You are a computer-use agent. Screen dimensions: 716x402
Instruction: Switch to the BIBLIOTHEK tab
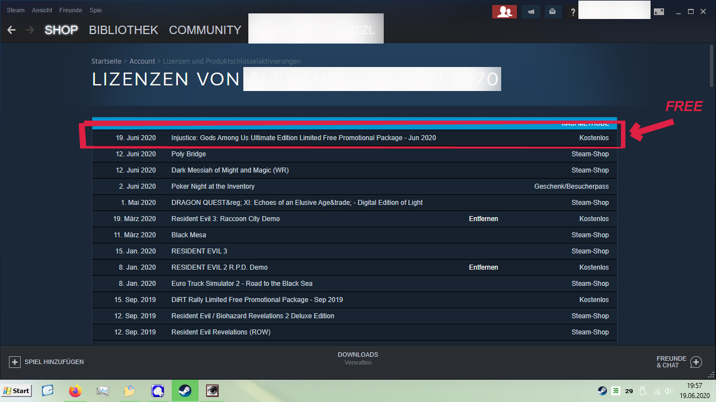pos(124,30)
